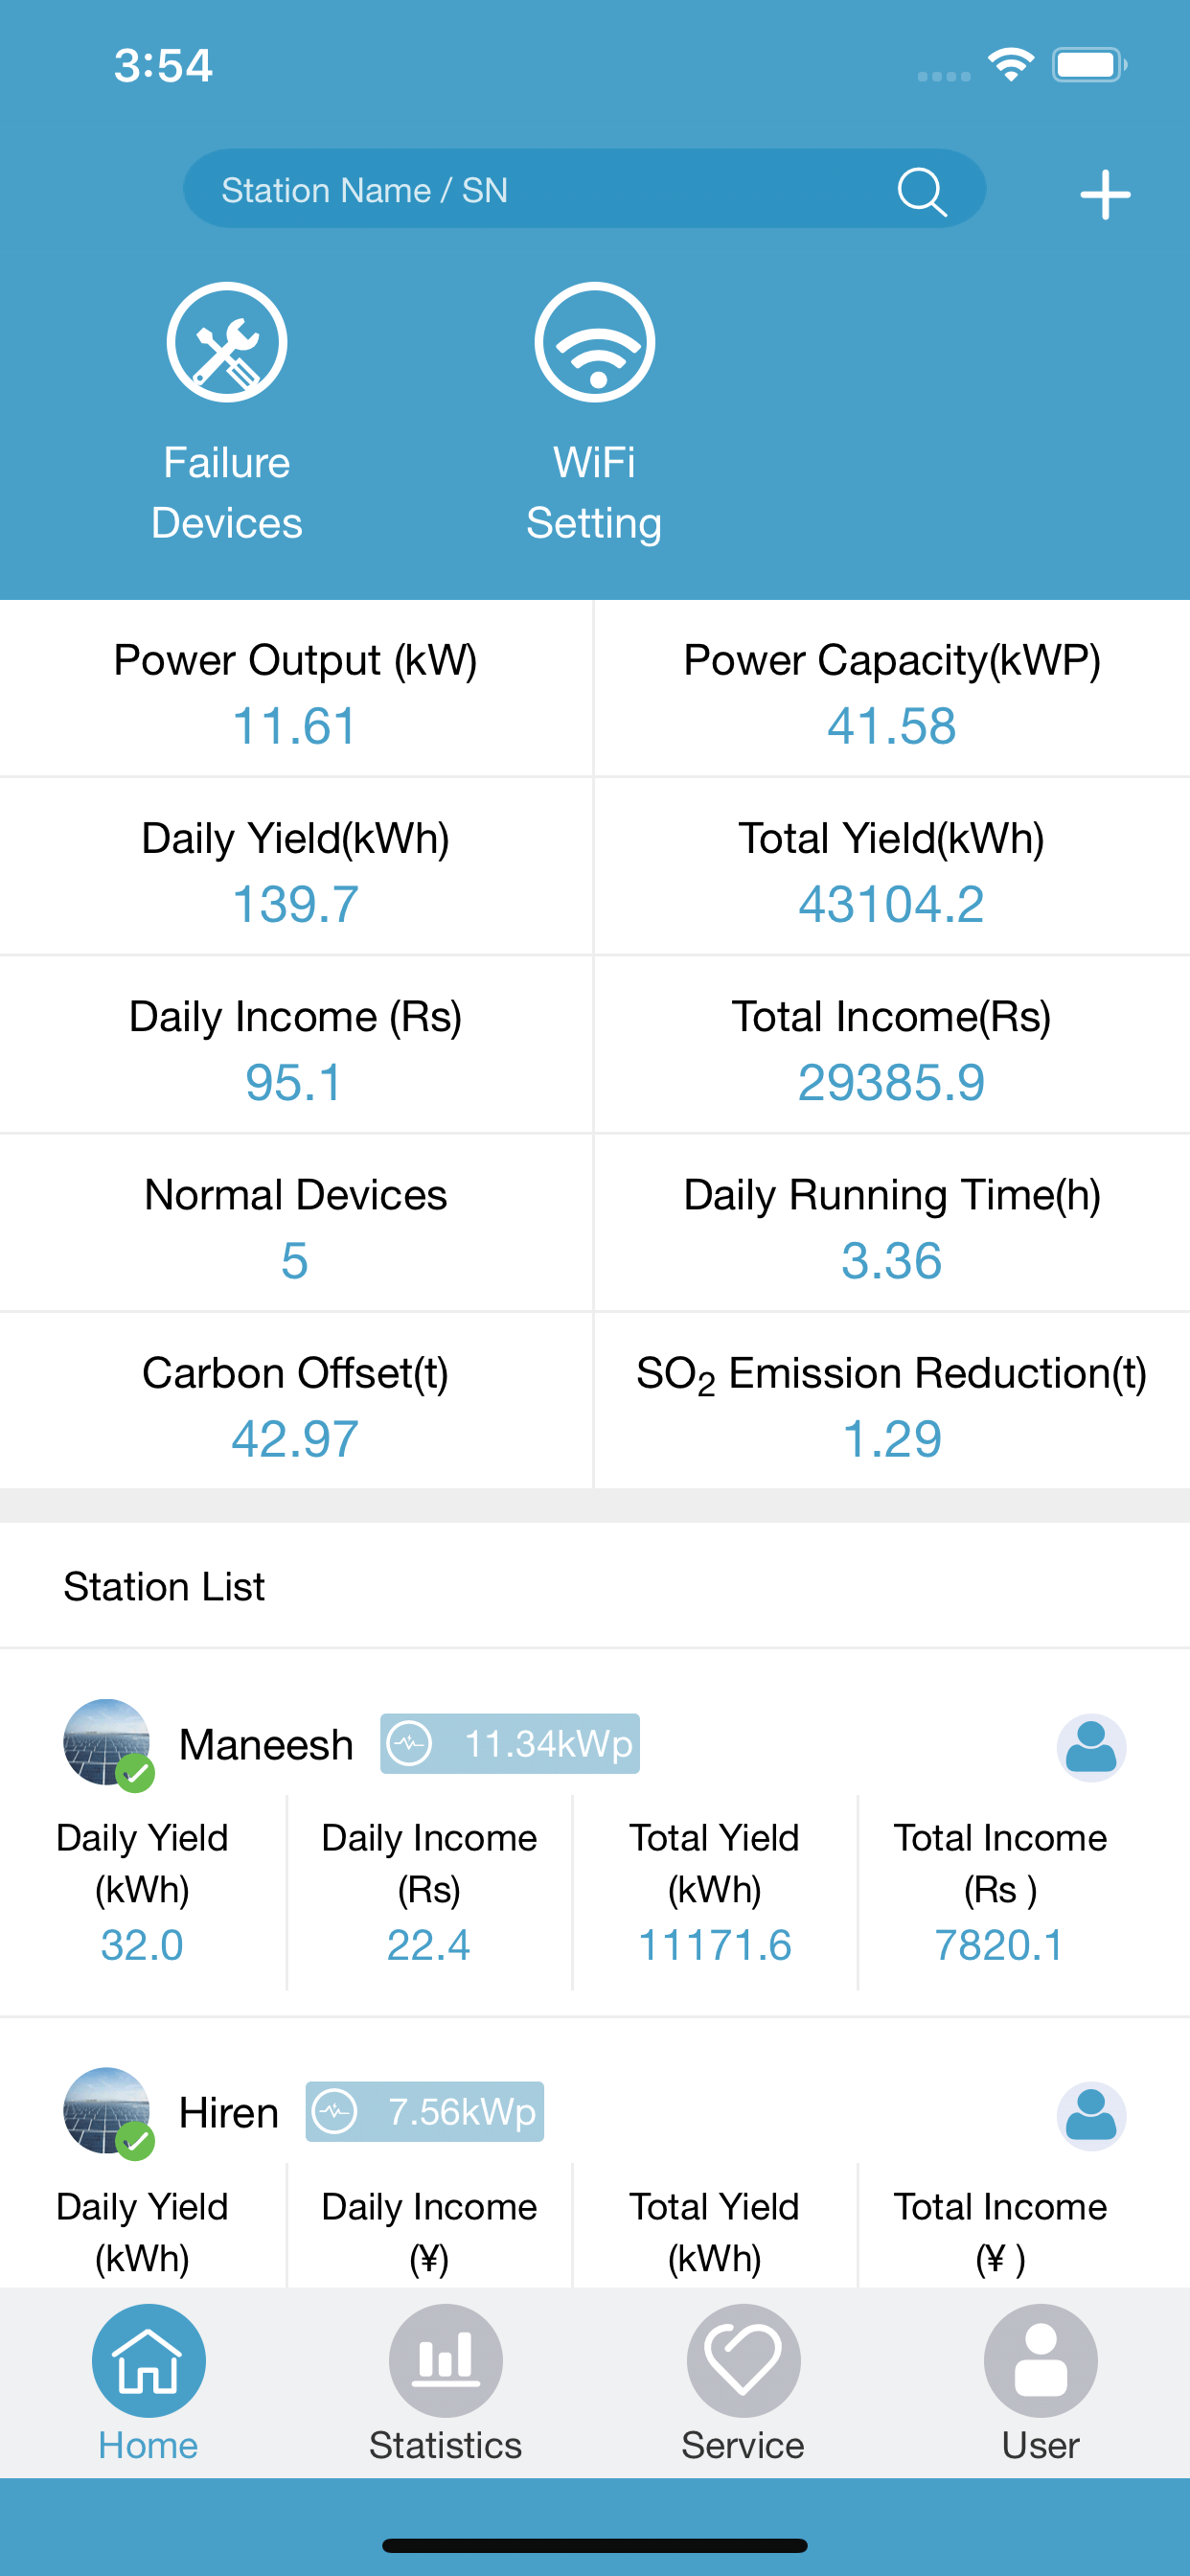
Task: Open the Failure Devices icon
Action: click(227, 342)
